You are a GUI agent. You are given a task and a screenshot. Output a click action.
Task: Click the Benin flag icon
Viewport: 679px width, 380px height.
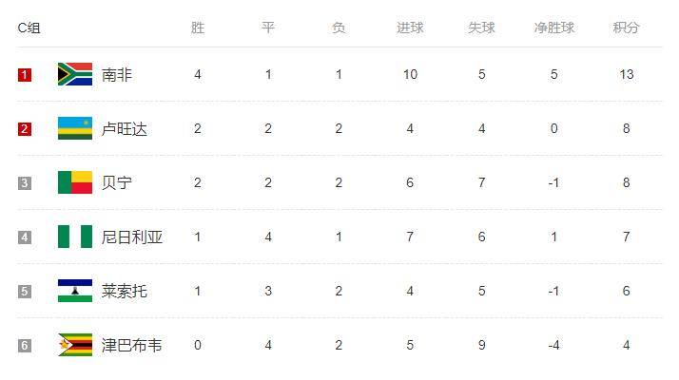tap(75, 182)
